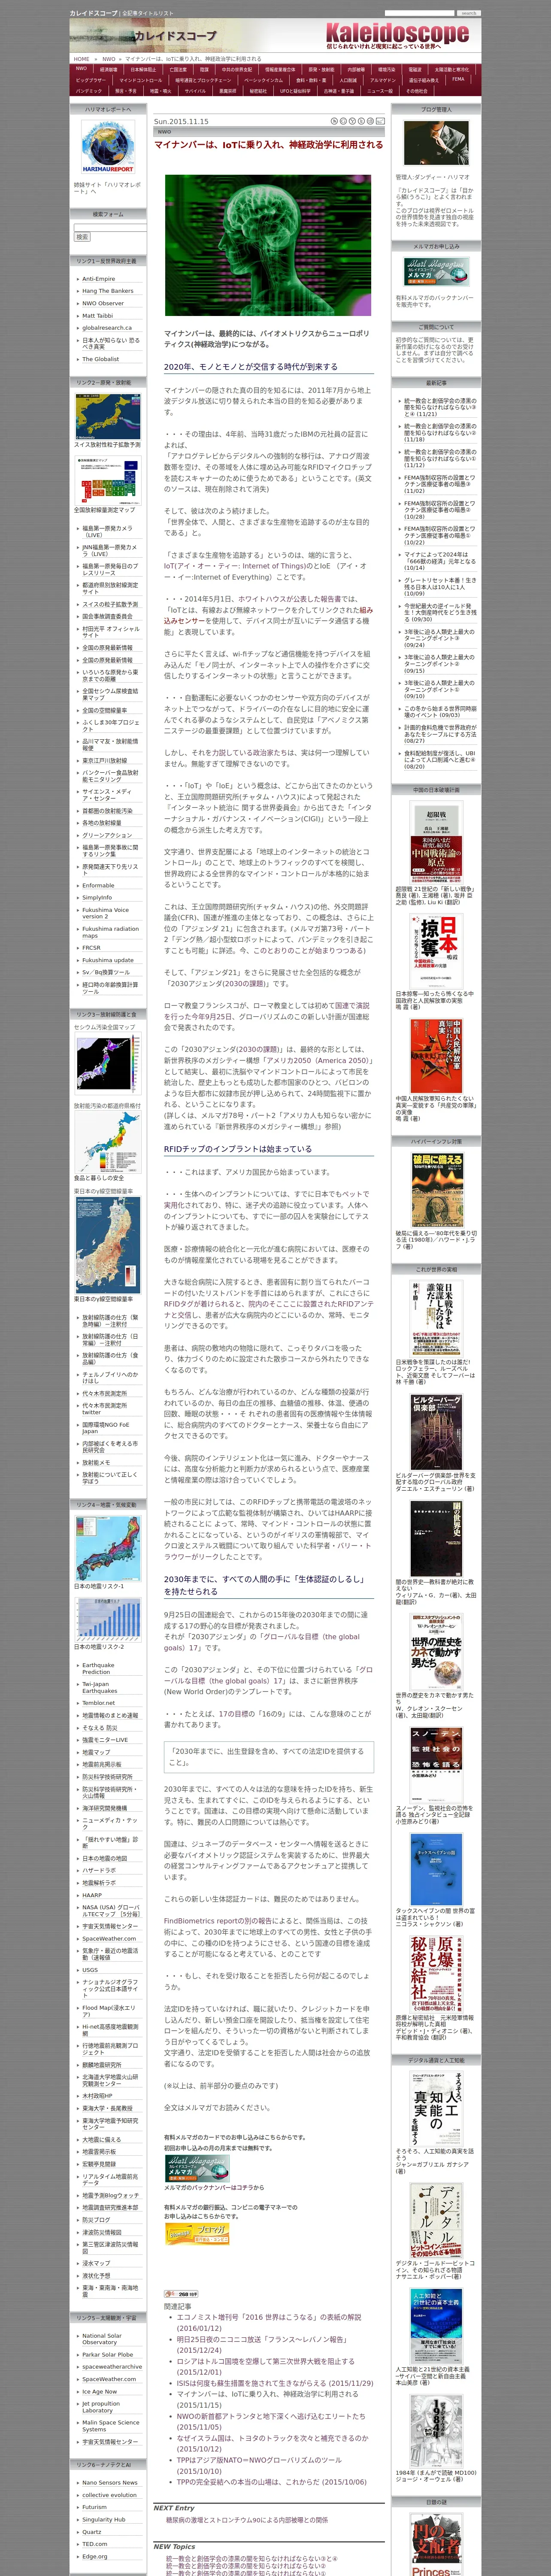Open the RSS feed icon beside the post date
Viewport: 551px width, 2576px height.
click(x=334, y=121)
